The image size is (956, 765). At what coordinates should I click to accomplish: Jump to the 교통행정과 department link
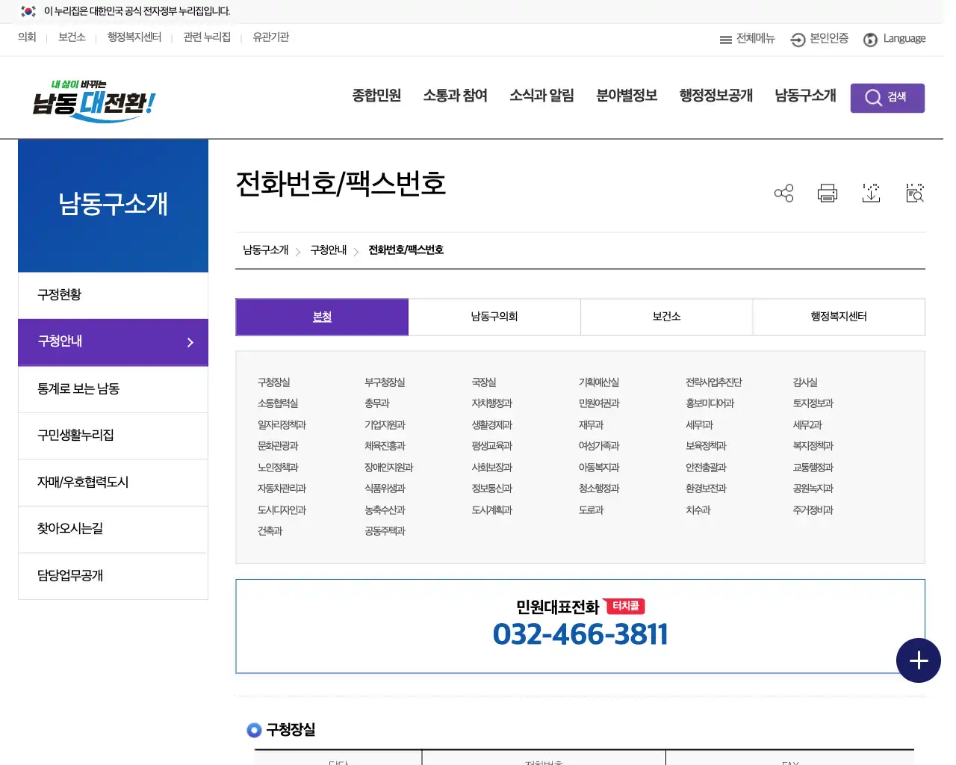[x=813, y=468]
